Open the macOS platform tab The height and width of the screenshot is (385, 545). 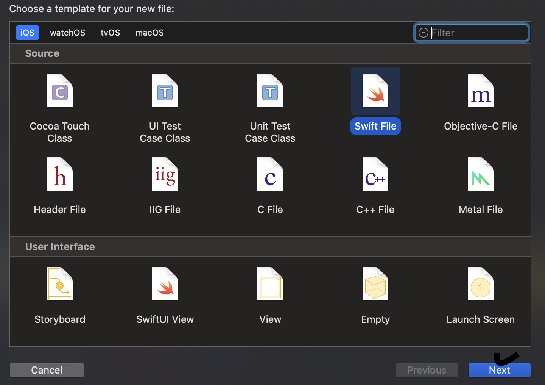tap(149, 33)
